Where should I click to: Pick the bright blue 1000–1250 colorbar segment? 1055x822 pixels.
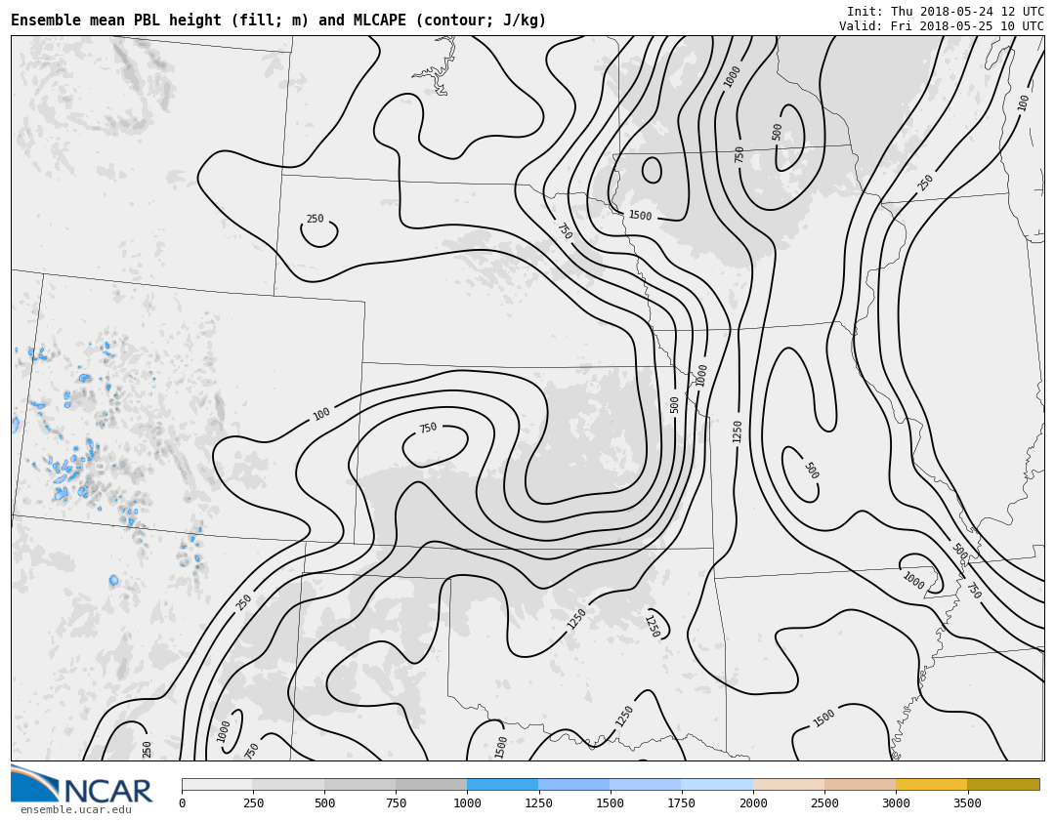coord(503,784)
